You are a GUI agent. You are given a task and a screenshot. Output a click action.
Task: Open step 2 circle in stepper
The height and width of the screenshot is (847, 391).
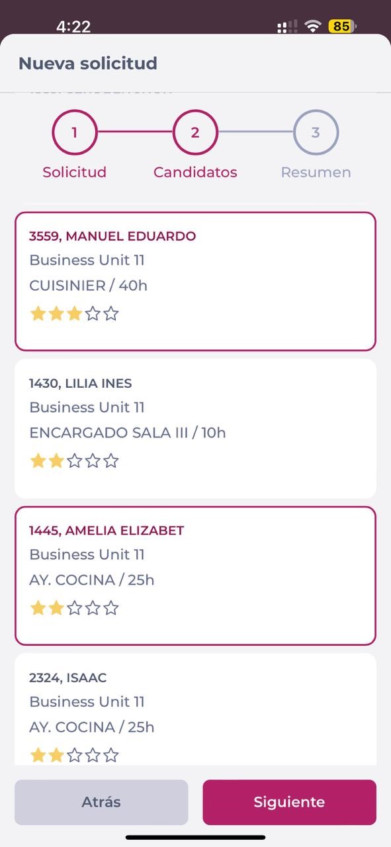pos(195,132)
